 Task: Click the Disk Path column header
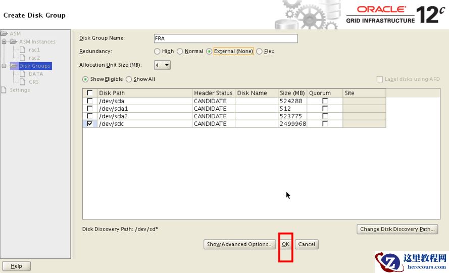tap(144, 93)
